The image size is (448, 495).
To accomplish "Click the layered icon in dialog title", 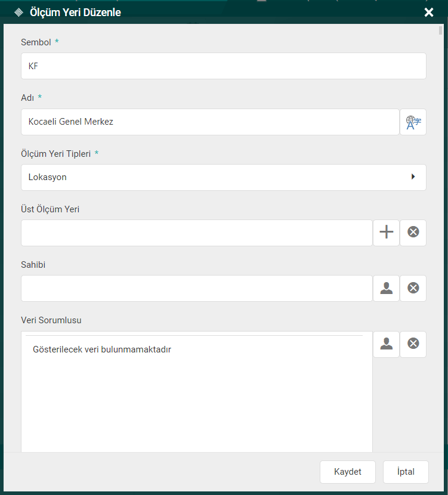I will pos(18,13).
